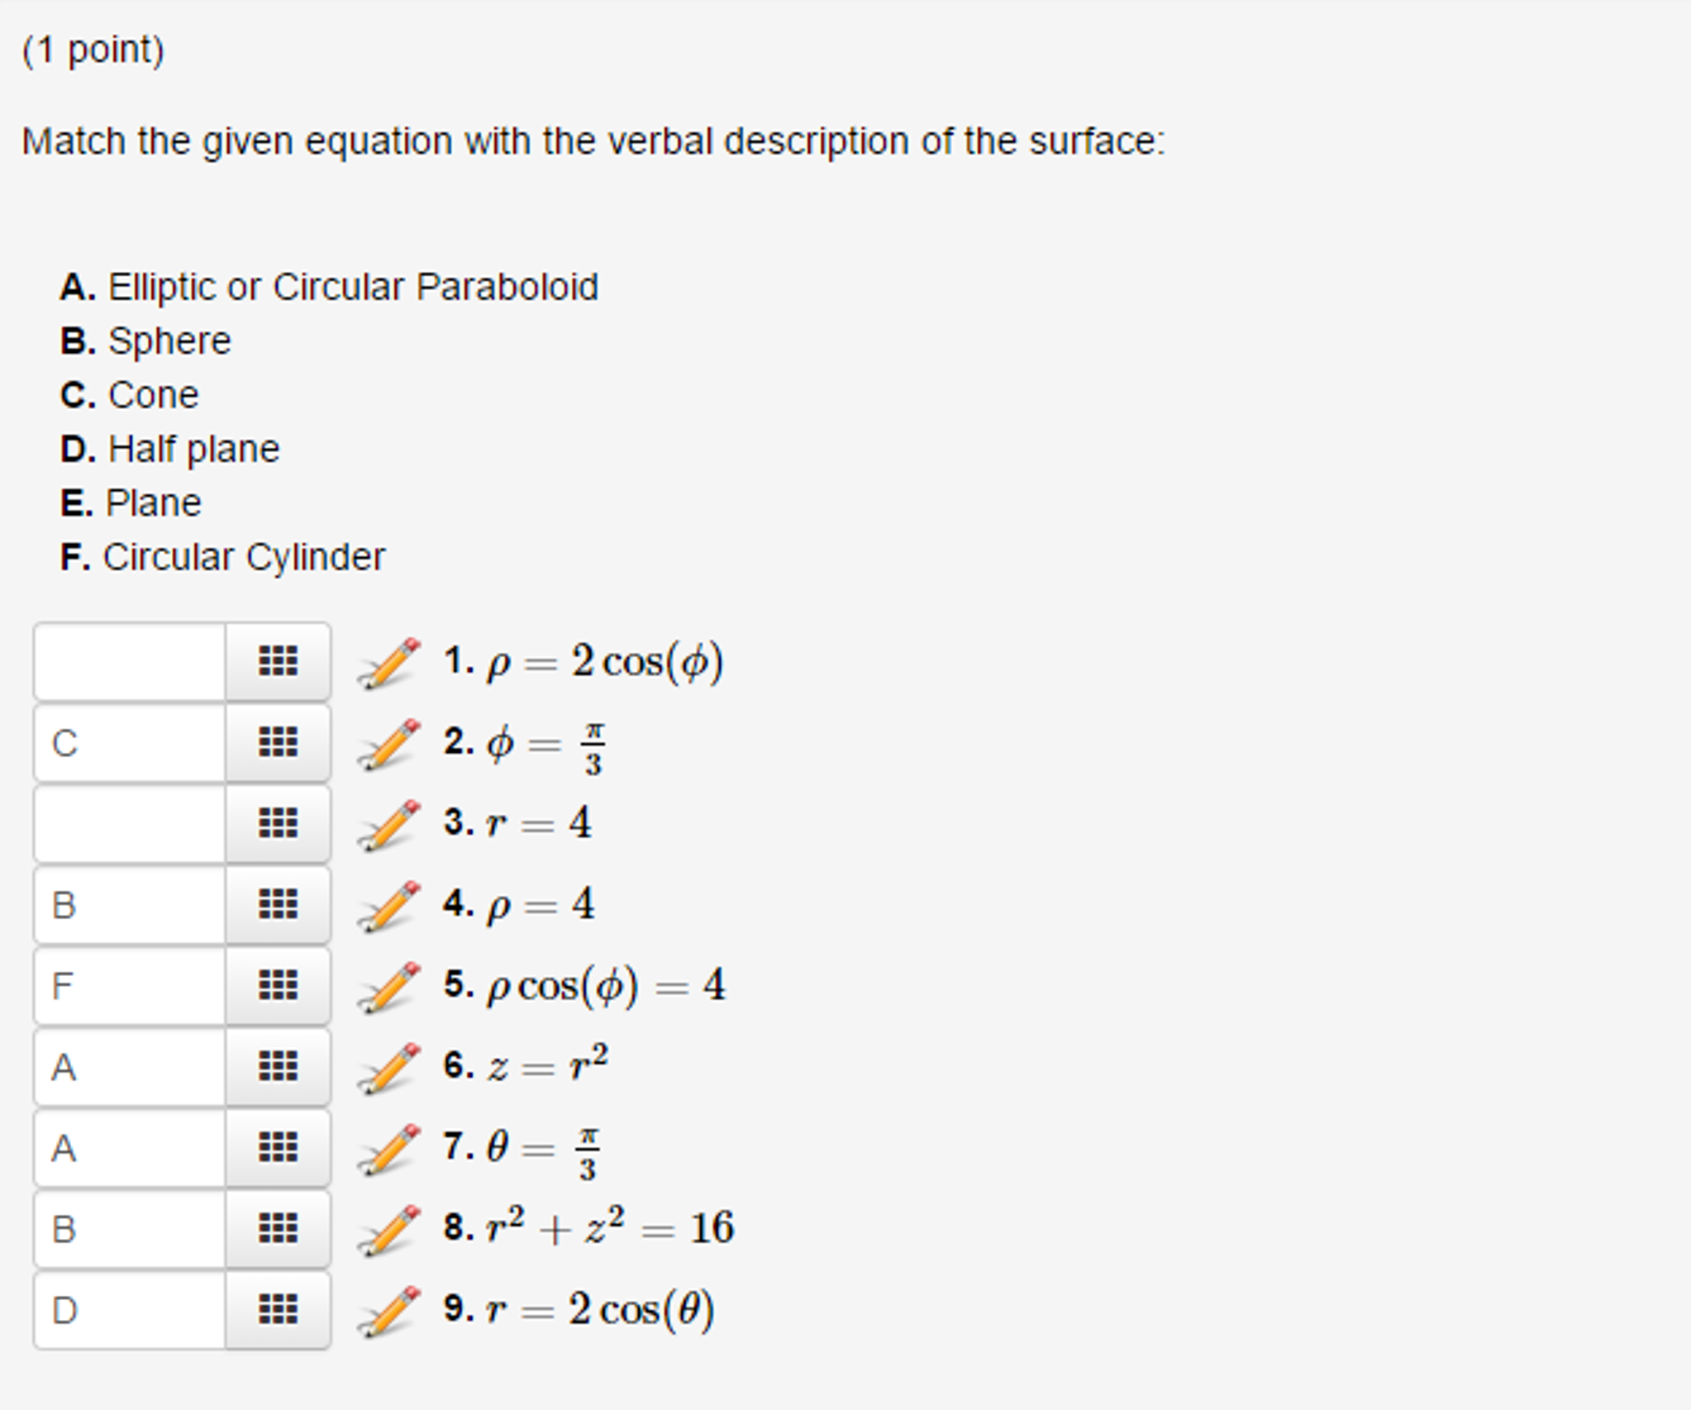Open the grid picker next to the bottom answer D
The image size is (1691, 1410).
[x=279, y=1310]
